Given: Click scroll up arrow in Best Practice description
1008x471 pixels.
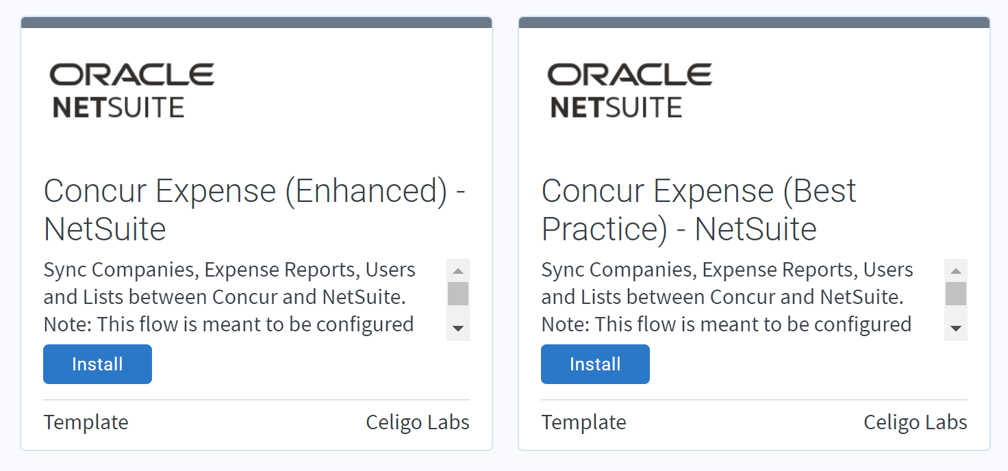Looking at the screenshot, I should coord(956,271).
